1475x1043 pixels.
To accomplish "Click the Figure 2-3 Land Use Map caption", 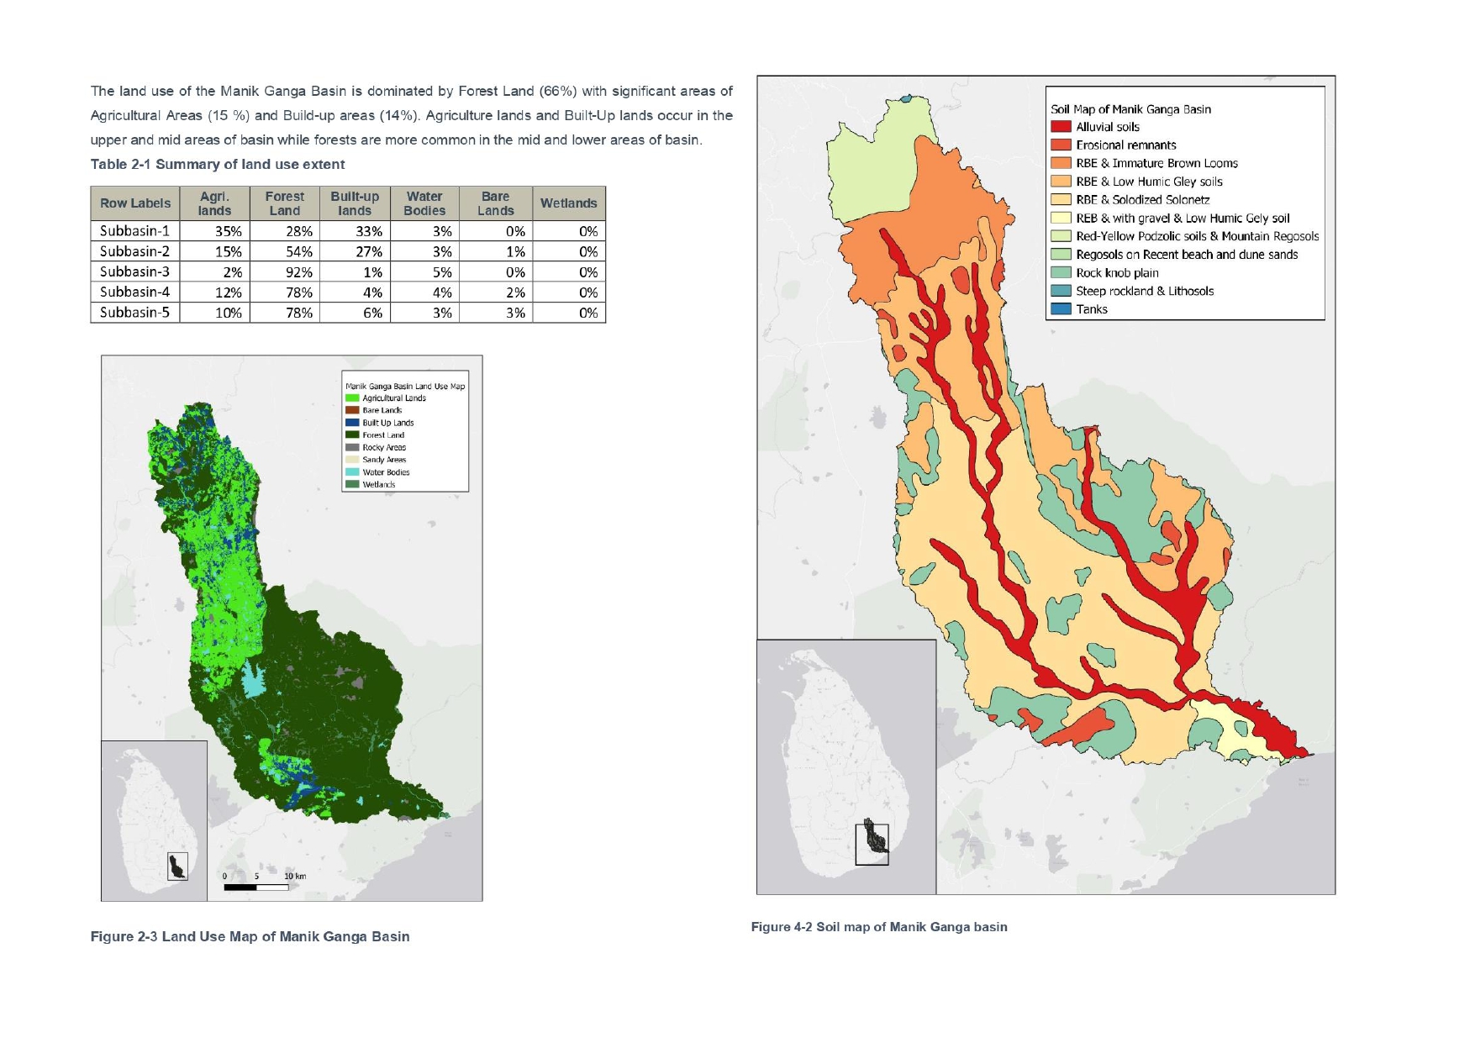I will click(x=250, y=936).
